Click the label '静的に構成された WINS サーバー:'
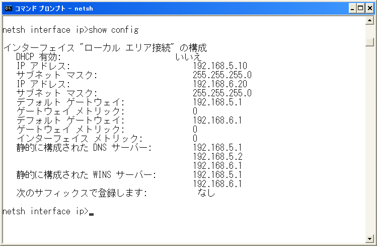The image size is (377, 246). click(x=86, y=175)
